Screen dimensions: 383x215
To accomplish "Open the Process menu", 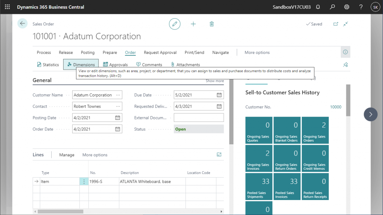I will coord(44,52).
